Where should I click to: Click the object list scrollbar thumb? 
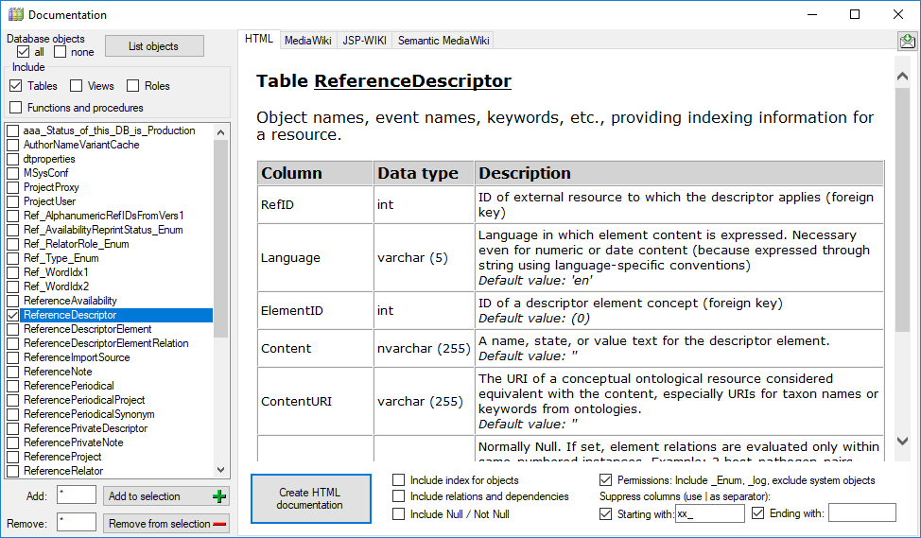coord(221,238)
